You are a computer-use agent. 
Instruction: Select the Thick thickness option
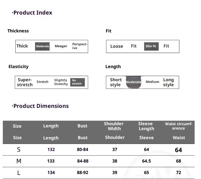click(22, 46)
